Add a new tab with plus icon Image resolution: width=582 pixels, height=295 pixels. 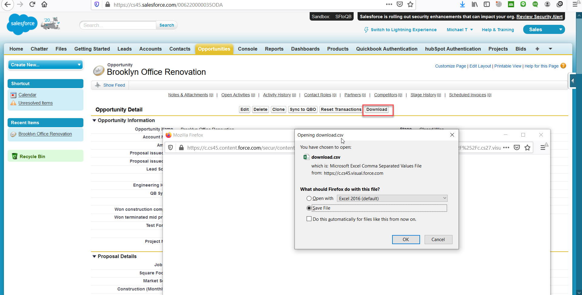537,49
